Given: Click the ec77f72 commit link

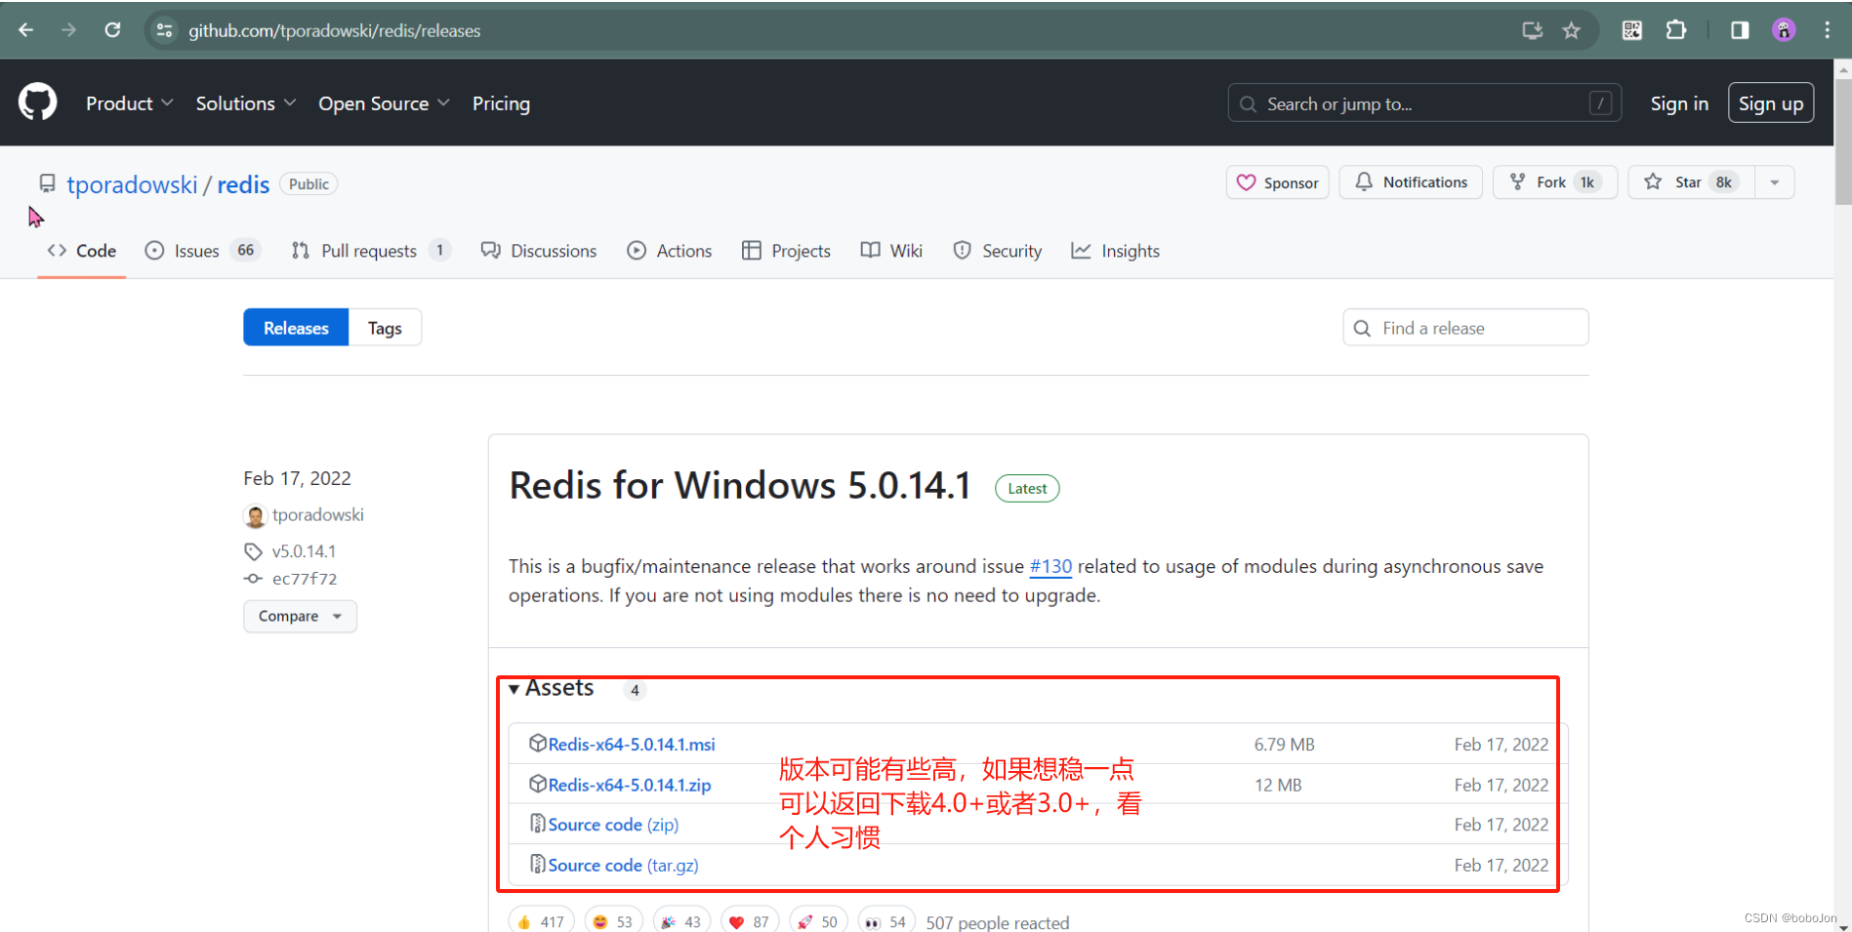Looking at the screenshot, I should (305, 579).
